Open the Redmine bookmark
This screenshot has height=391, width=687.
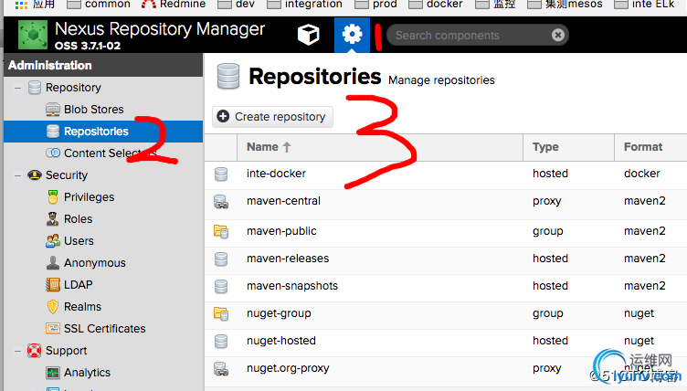point(173,5)
